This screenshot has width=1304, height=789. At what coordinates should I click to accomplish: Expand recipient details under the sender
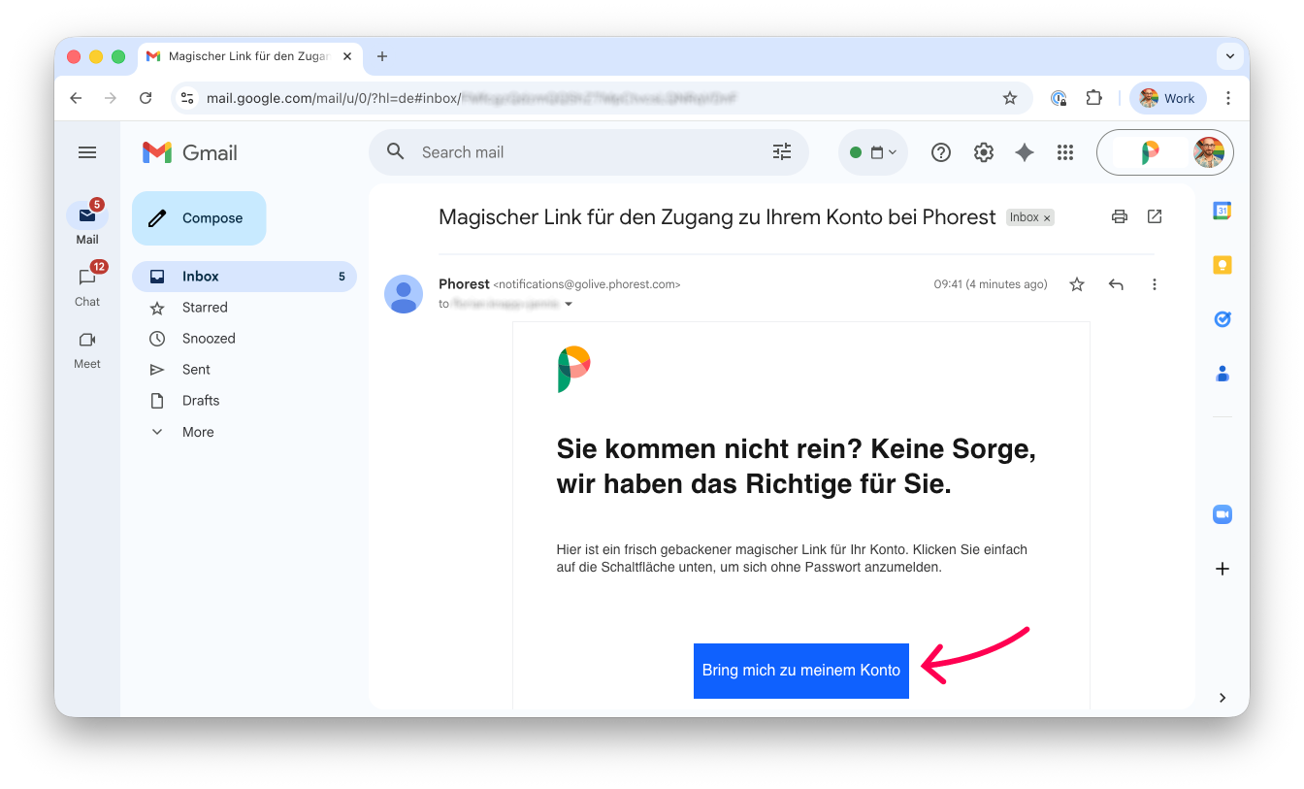point(570,303)
